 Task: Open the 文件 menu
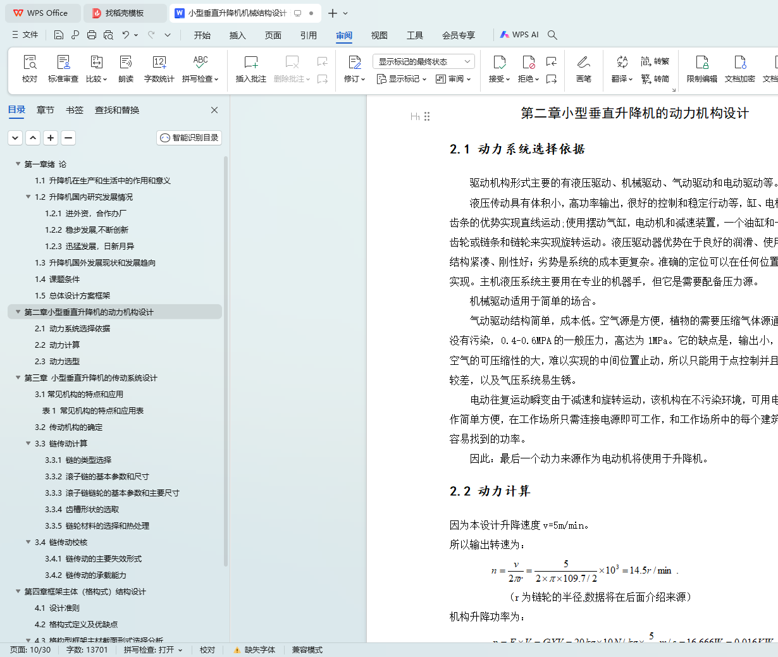(25, 35)
